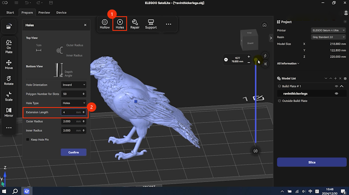Select the Mirror tool
The image size is (349, 195).
pyautogui.click(x=9, y=112)
